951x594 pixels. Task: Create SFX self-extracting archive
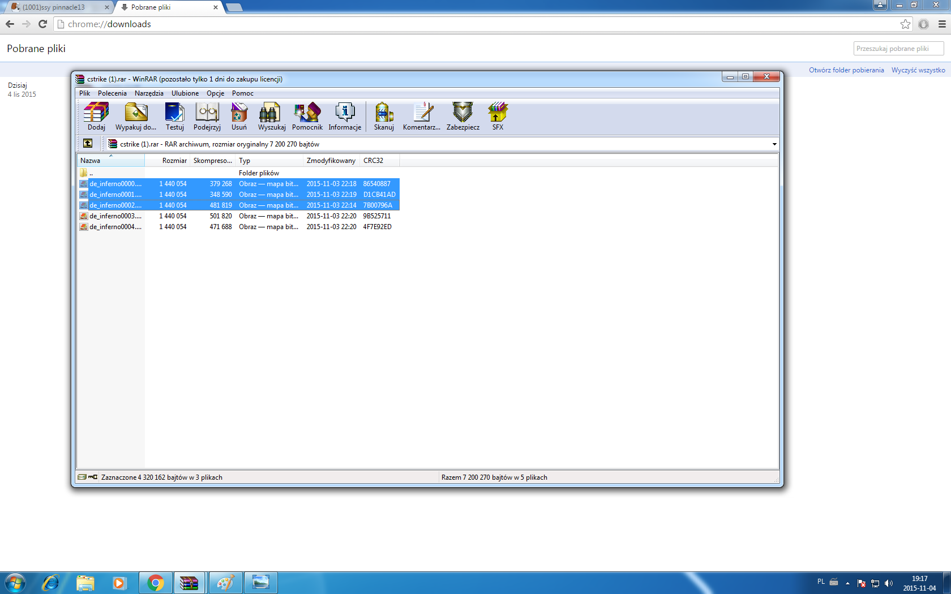(x=498, y=117)
